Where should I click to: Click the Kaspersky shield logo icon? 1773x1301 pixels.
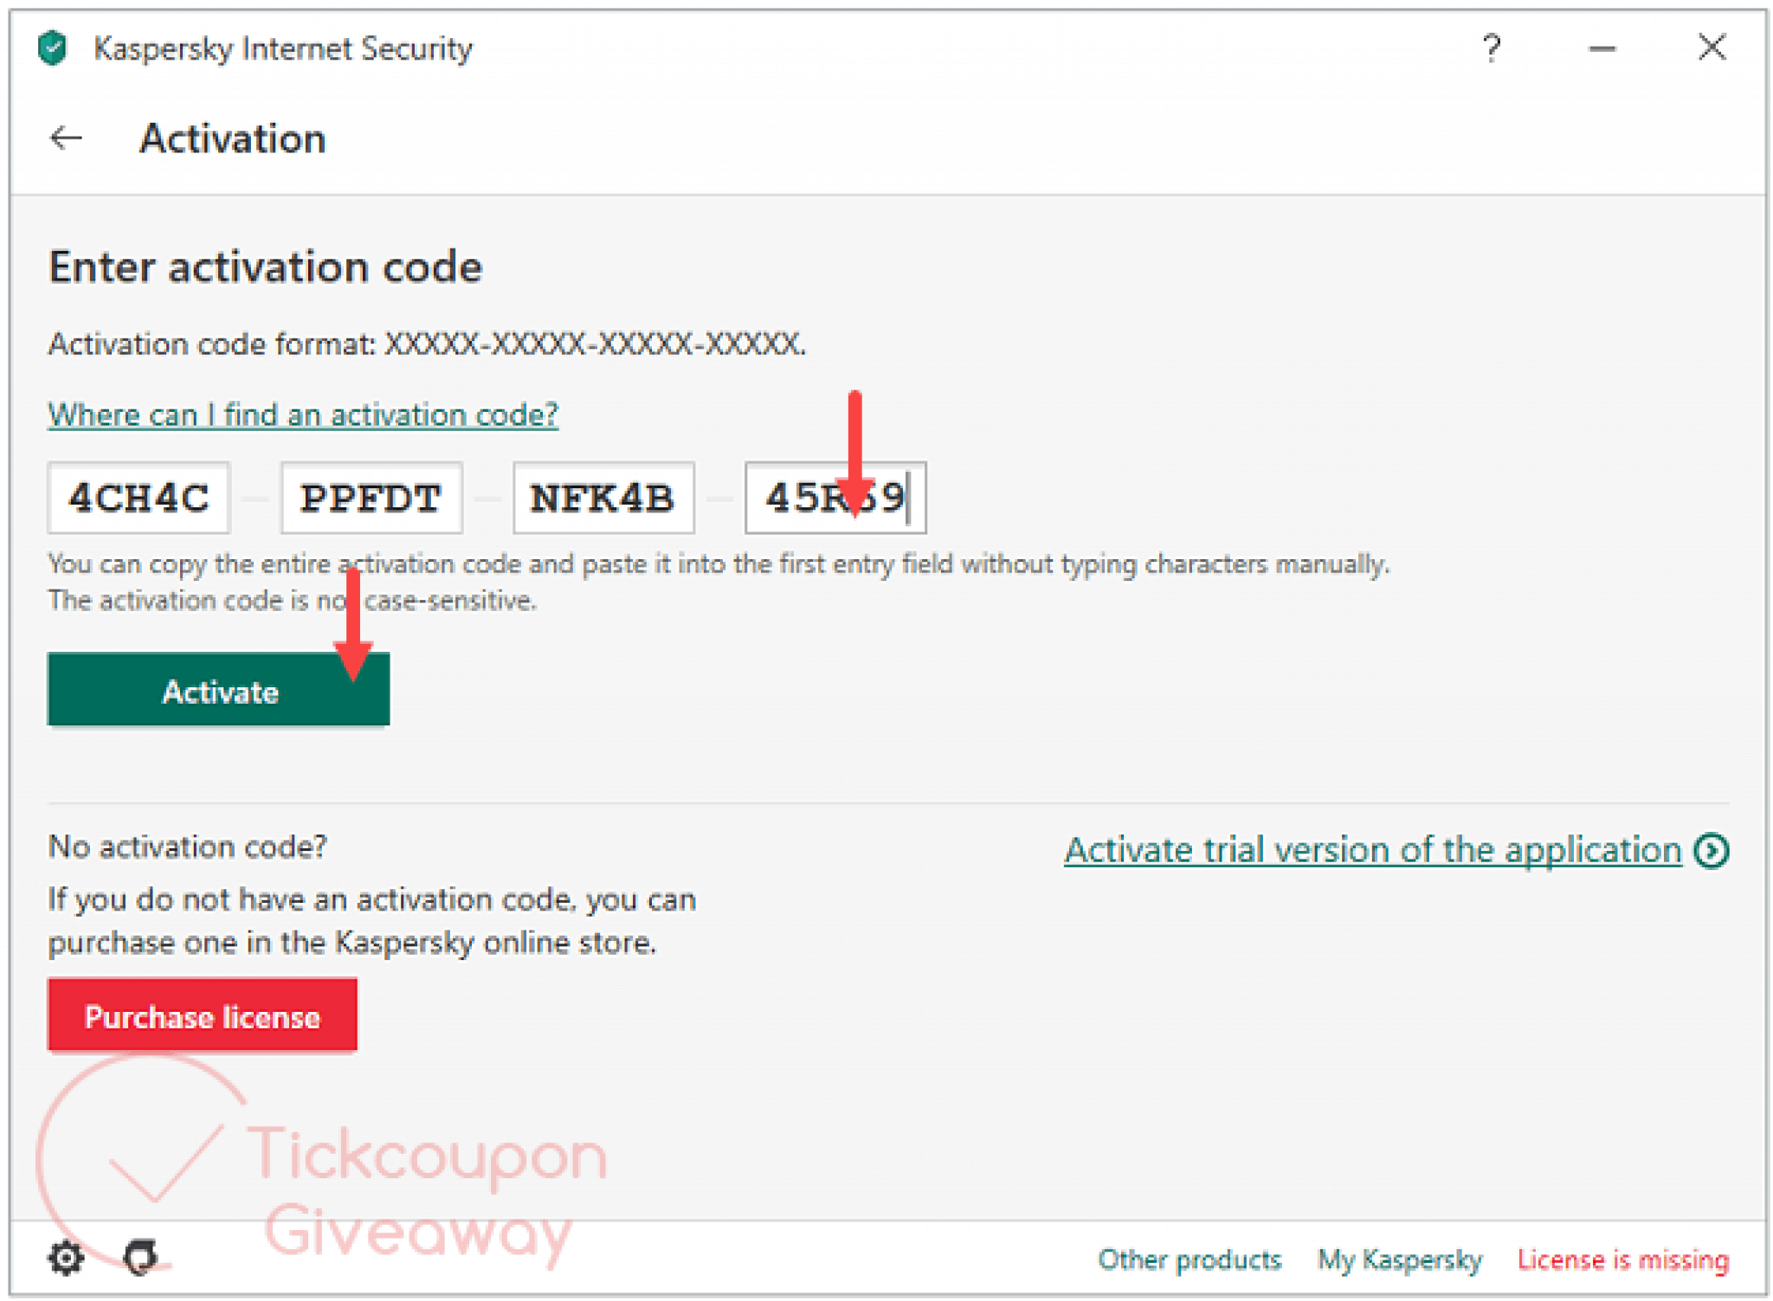pos(53,48)
